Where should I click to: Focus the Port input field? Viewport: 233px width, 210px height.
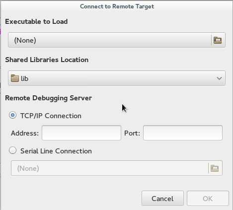point(183,133)
